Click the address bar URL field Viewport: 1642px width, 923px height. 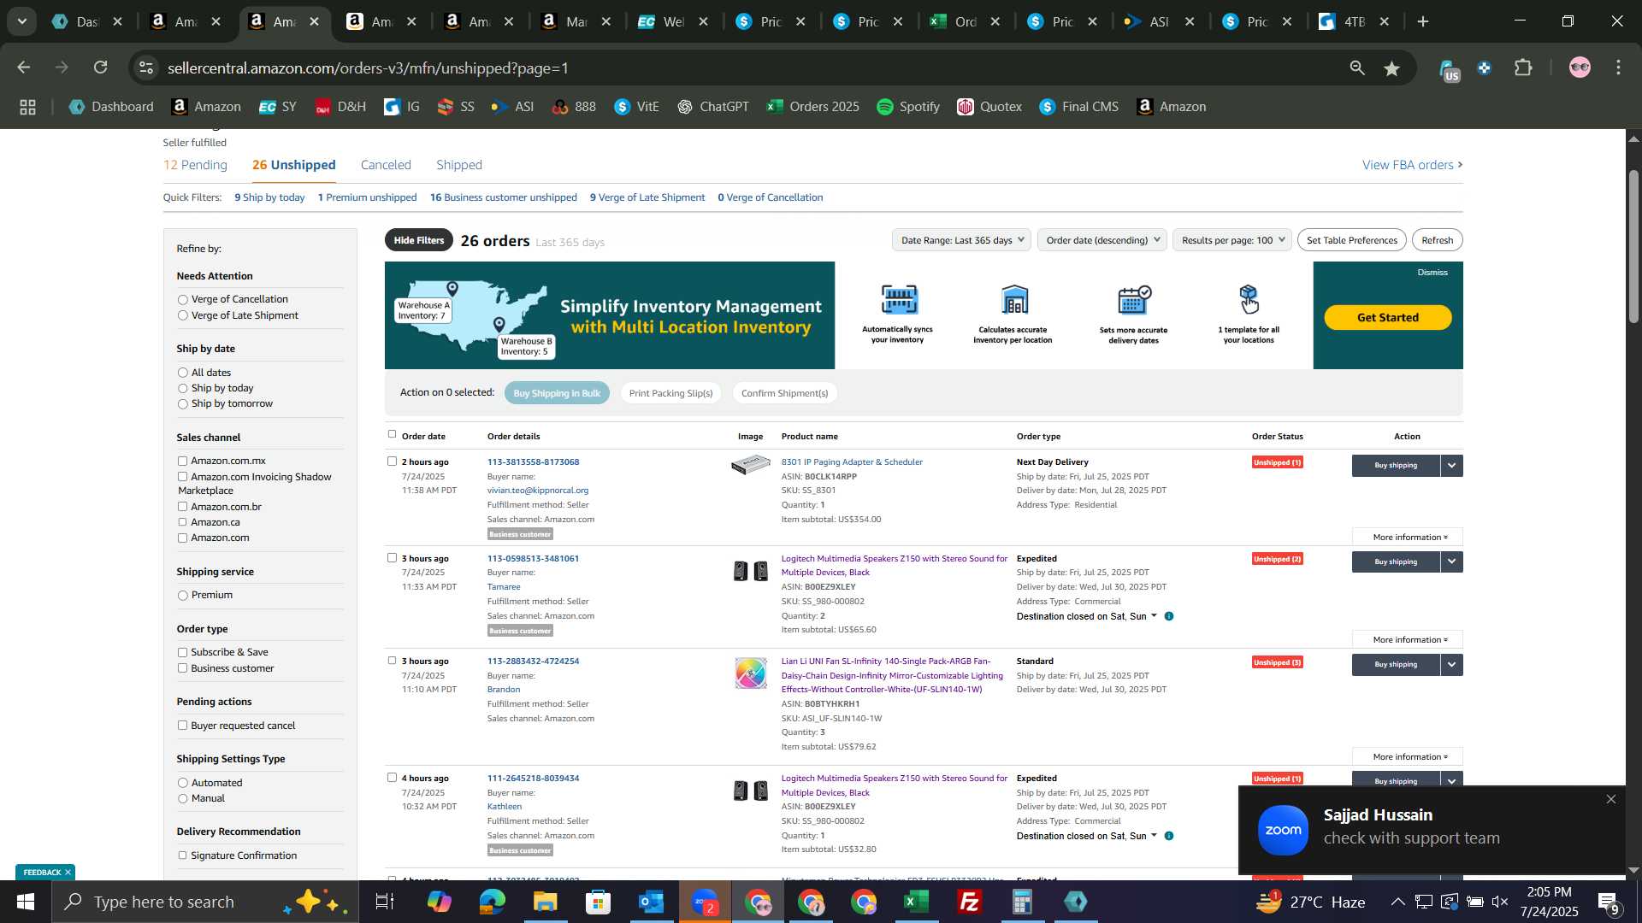click(x=744, y=68)
